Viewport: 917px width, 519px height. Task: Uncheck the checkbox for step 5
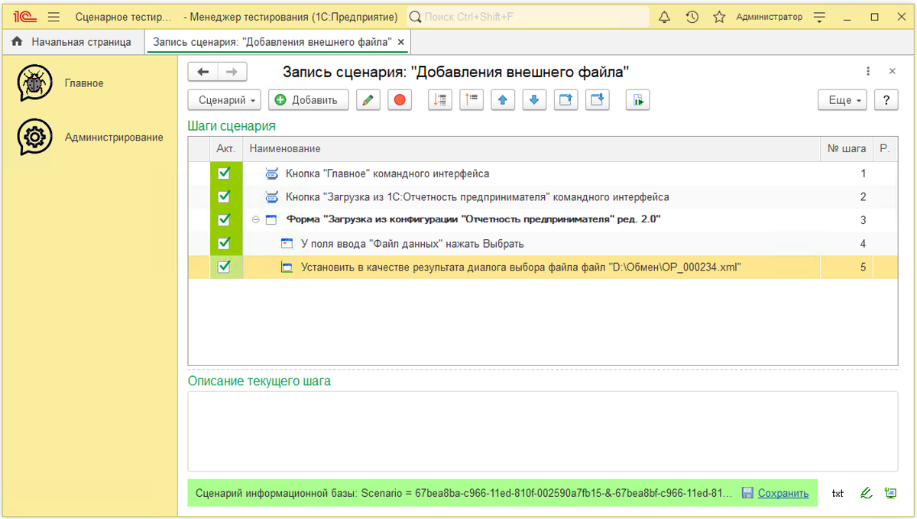[x=225, y=266]
